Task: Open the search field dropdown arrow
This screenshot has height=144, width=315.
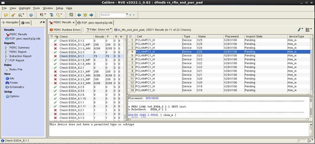Action: click(127, 14)
